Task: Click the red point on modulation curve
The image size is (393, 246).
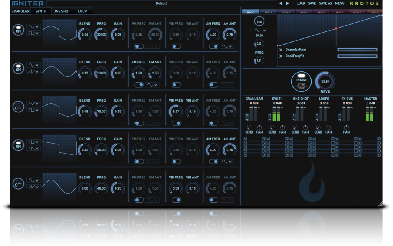Action: 336,28
